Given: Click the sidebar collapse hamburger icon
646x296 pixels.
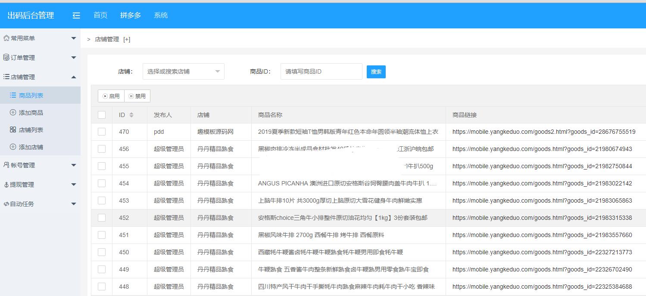Looking at the screenshot, I should (76, 15).
